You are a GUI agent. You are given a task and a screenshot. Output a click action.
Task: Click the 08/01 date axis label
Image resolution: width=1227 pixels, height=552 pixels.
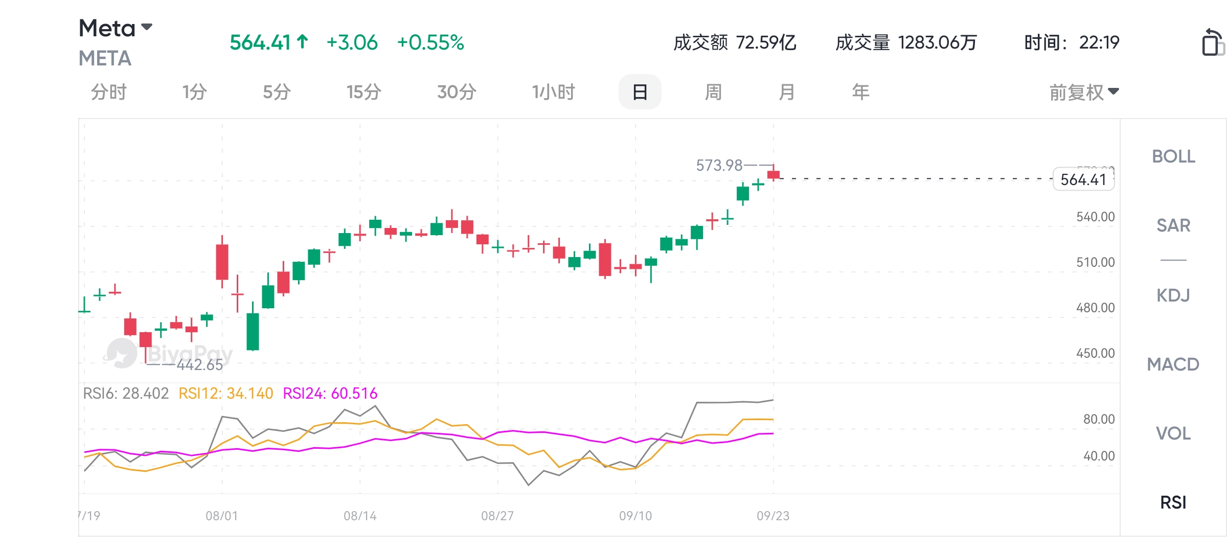[x=221, y=516]
